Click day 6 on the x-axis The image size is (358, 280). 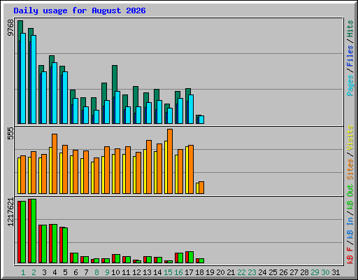click(x=76, y=272)
